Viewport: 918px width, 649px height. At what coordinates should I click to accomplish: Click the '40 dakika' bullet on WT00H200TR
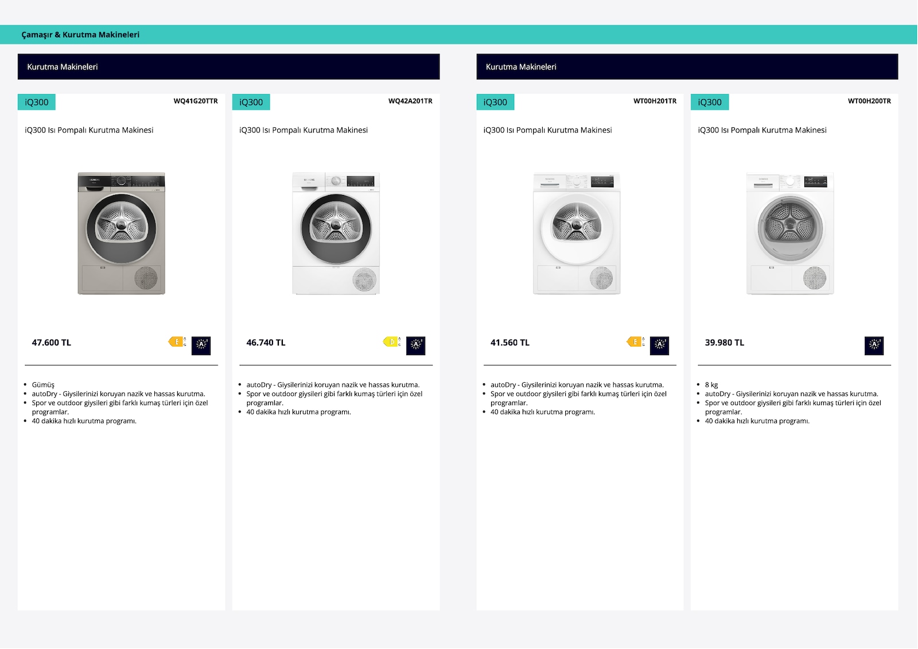[x=757, y=421]
